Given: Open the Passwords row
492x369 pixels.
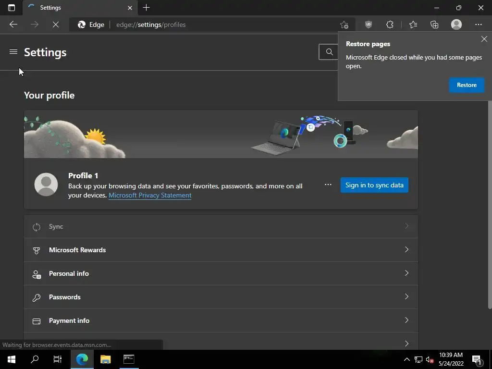Looking at the screenshot, I should (x=221, y=297).
